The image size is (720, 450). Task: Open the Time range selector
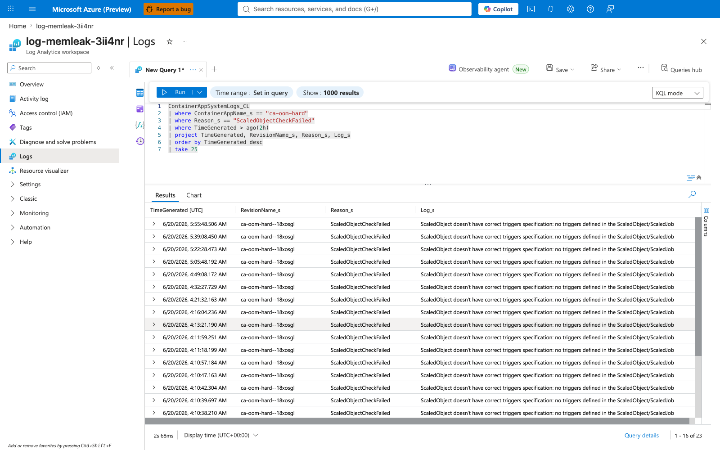252,93
